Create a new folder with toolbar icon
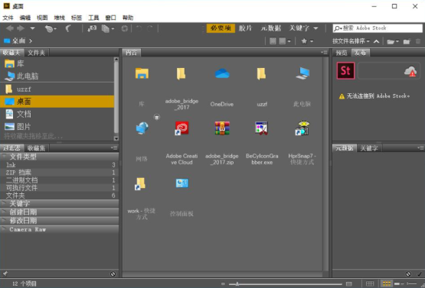This screenshot has width=425, height=288. (x=407, y=41)
